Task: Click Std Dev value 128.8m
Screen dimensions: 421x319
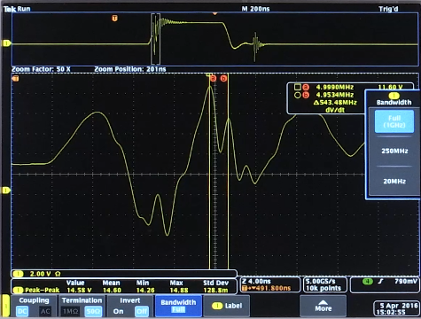Action: point(215,290)
